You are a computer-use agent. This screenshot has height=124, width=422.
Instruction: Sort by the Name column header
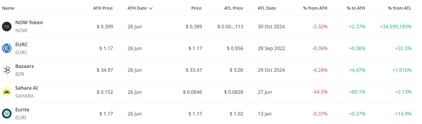(x=8, y=8)
